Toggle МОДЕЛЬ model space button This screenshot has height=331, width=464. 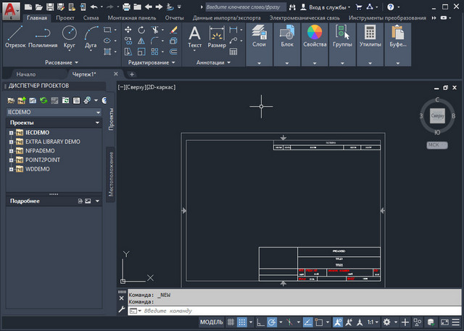(211, 322)
